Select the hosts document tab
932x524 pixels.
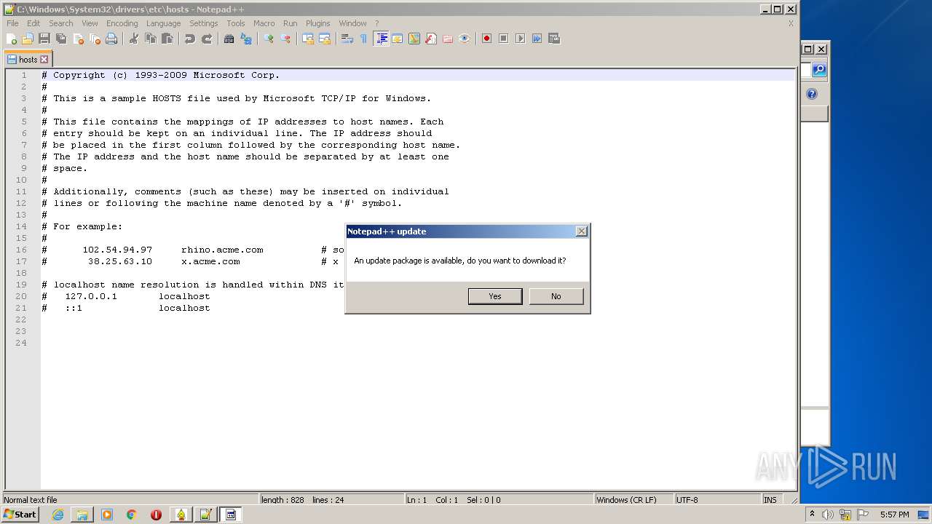pos(28,60)
